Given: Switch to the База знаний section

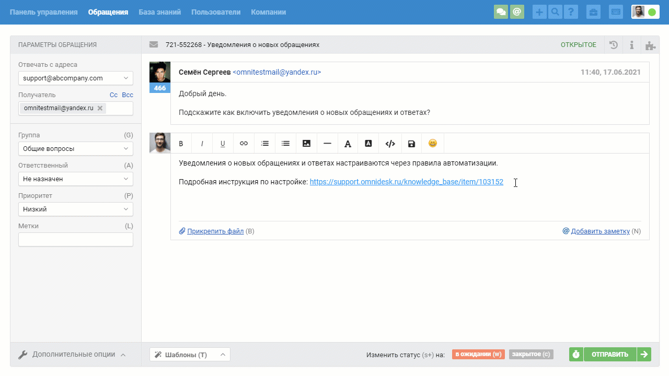Looking at the screenshot, I should coord(159,11).
